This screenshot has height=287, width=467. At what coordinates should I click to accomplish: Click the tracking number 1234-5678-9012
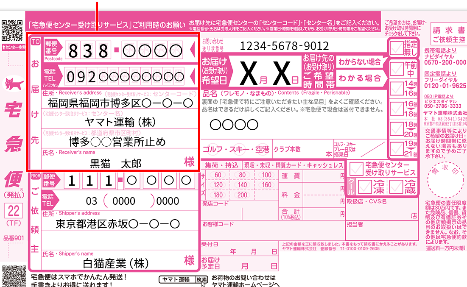(x=284, y=46)
